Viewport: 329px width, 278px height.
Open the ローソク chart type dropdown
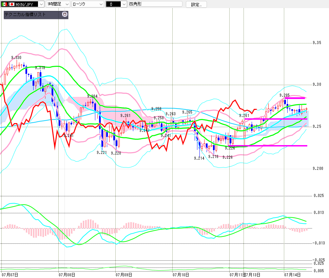88,4
